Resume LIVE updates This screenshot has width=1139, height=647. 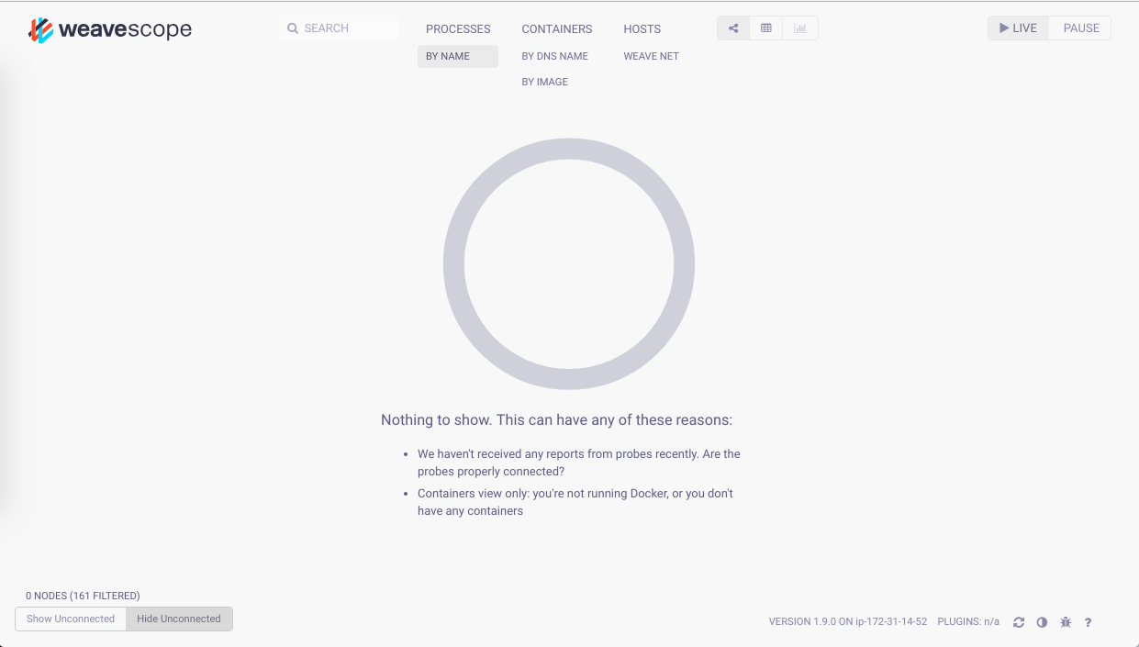1017,28
